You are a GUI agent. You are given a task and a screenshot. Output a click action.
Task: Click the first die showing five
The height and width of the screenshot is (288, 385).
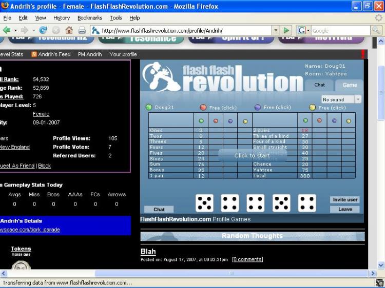(x=204, y=203)
